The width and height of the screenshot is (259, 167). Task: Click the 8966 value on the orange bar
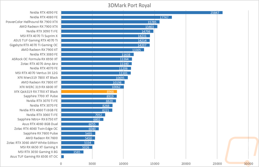coord(110,92)
